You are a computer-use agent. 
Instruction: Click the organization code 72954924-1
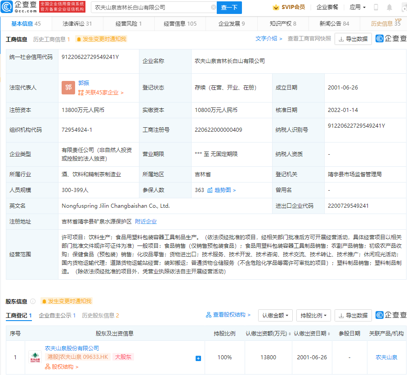click(x=76, y=130)
